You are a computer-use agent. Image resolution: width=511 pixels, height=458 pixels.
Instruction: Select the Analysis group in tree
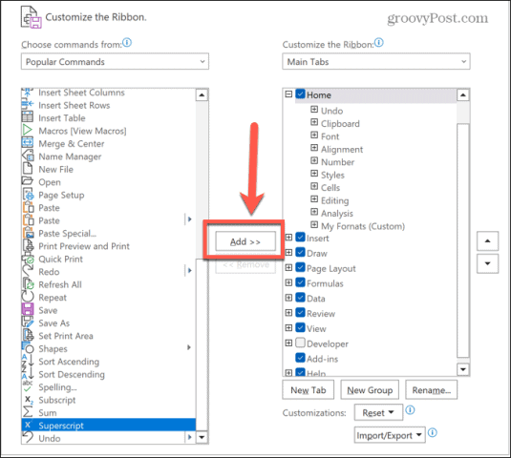click(x=337, y=213)
